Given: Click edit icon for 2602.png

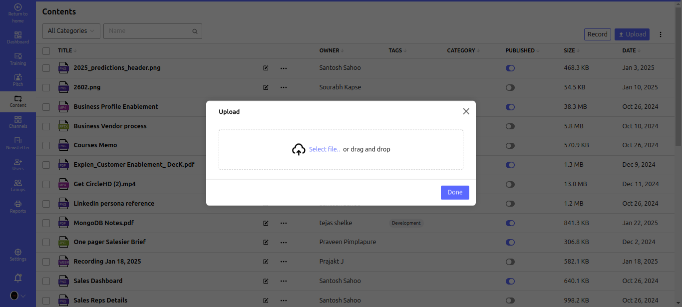Looking at the screenshot, I should (266, 87).
